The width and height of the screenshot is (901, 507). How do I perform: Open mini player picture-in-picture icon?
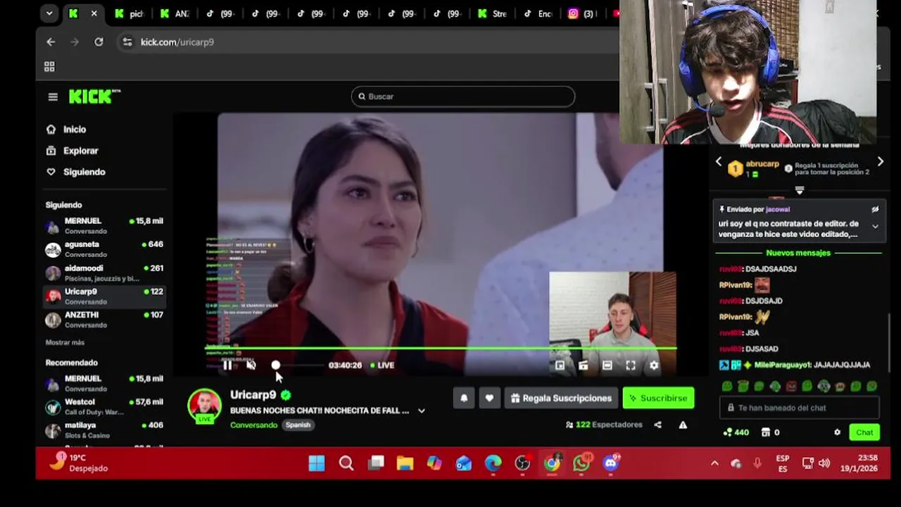click(560, 365)
